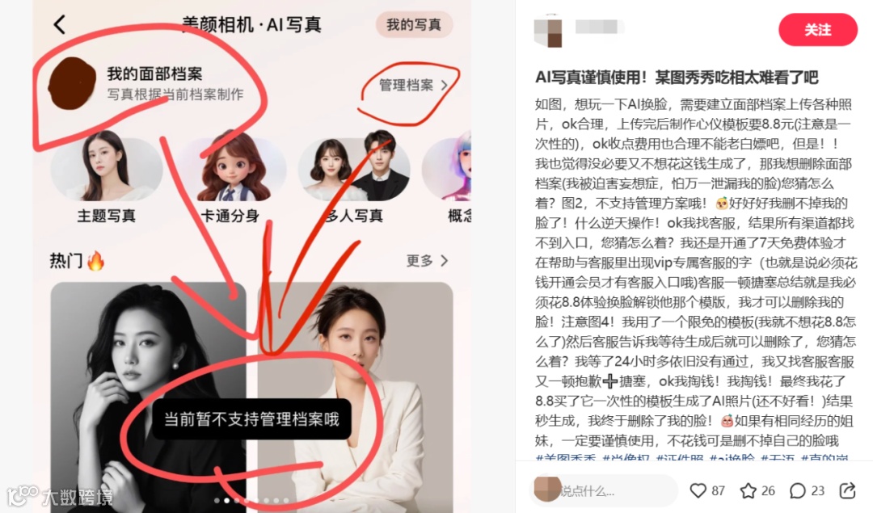Tap the face profile avatar under 我的面部档案
Viewport: 873px width, 513px height.
click(72, 83)
